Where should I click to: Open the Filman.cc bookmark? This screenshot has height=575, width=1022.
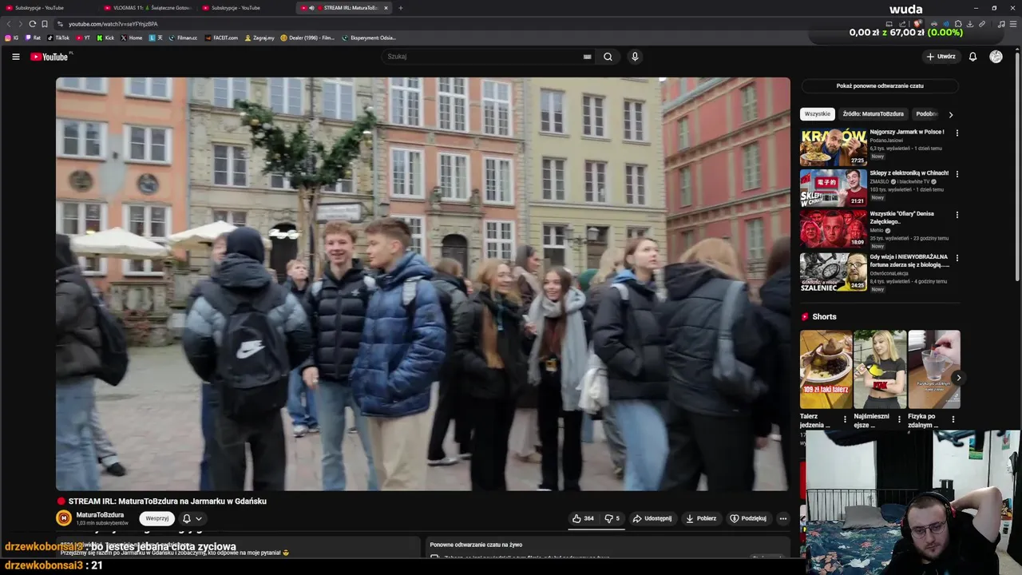(x=183, y=38)
